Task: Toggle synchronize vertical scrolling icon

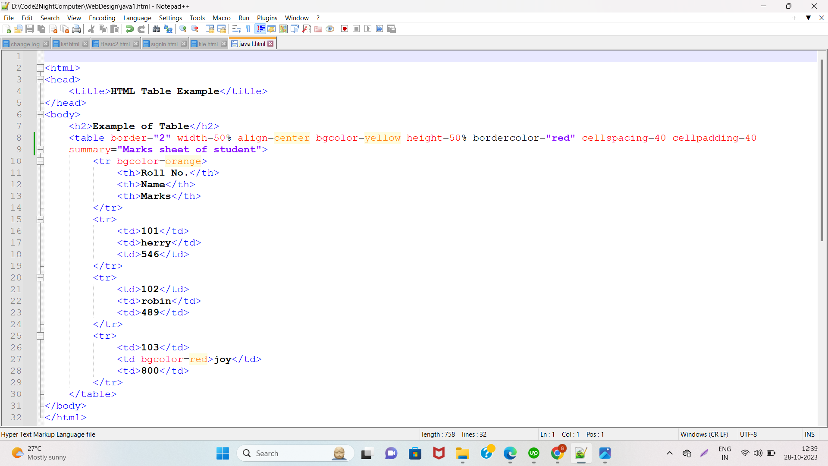Action: coord(210,29)
